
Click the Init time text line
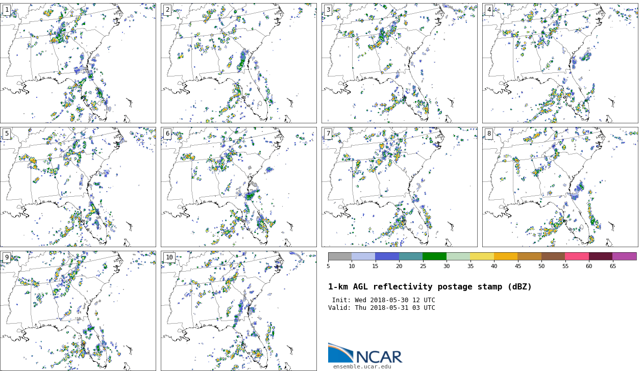pyautogui.click(x=383, y=300)
